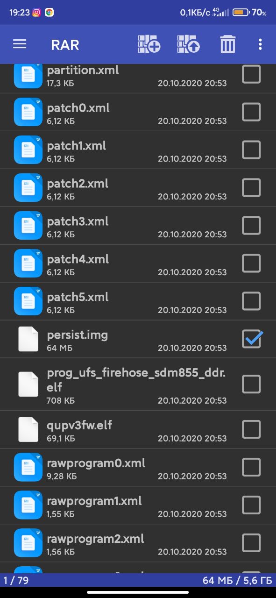Check the patch3.xml checkbox
The height and width of the screenshot is (598, 276).
251,226
